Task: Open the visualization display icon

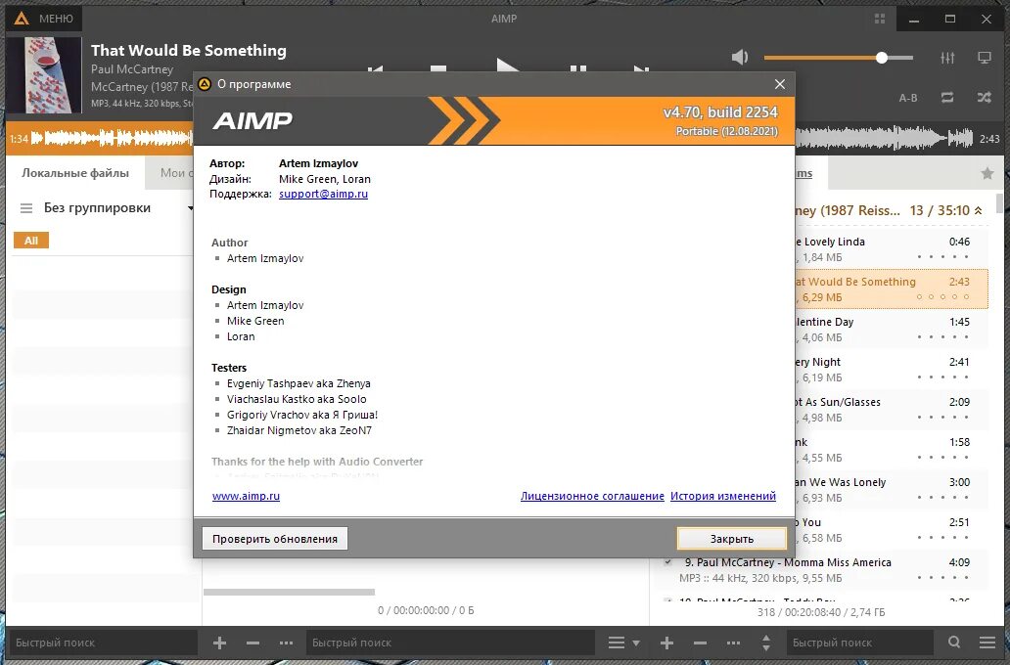Action: 985,58
